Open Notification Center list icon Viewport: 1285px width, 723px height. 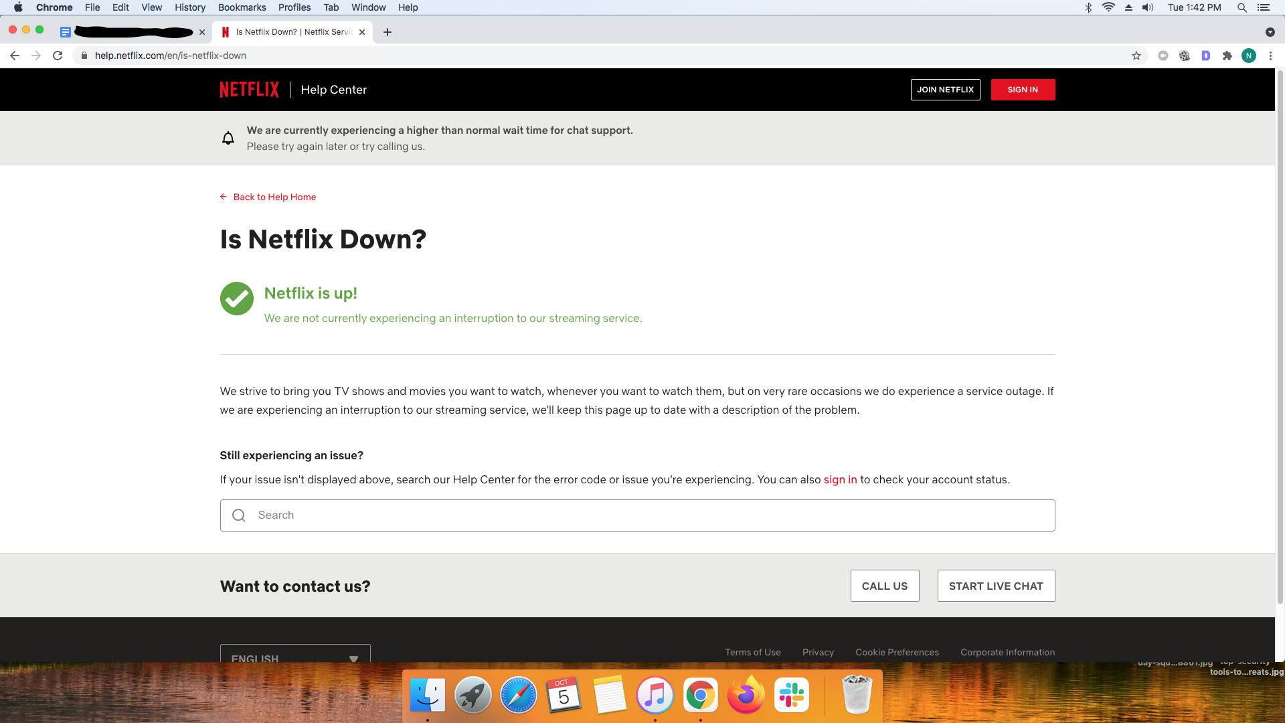coord(1264,7)
